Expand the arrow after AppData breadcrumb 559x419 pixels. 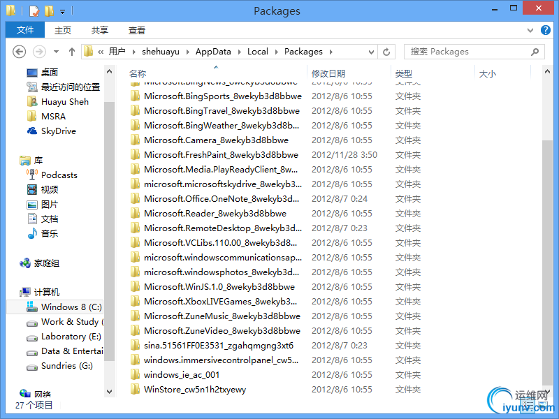(239, 52)
